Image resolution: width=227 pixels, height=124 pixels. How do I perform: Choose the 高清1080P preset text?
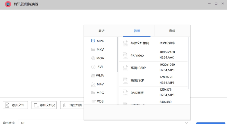138,68
